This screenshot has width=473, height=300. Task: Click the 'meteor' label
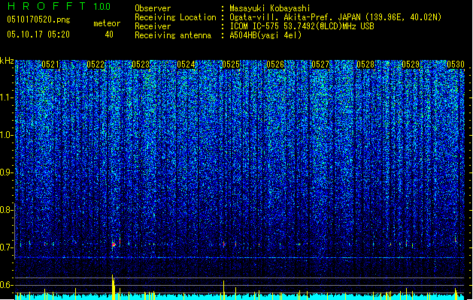point(107,23)
